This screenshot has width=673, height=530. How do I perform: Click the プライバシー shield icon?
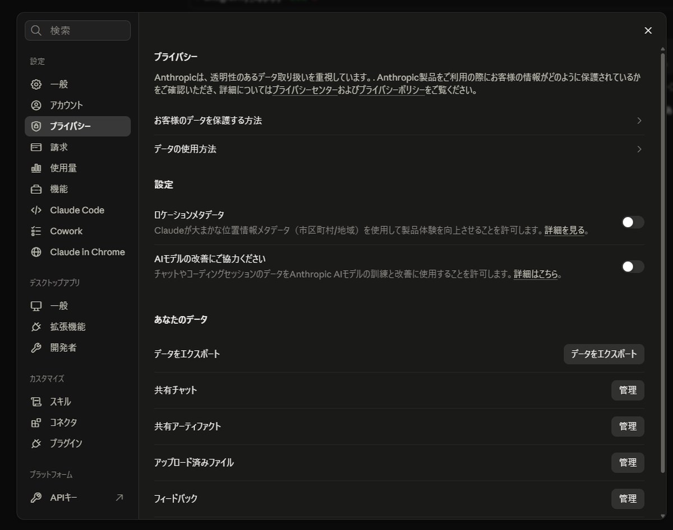(x=36, y=126)
